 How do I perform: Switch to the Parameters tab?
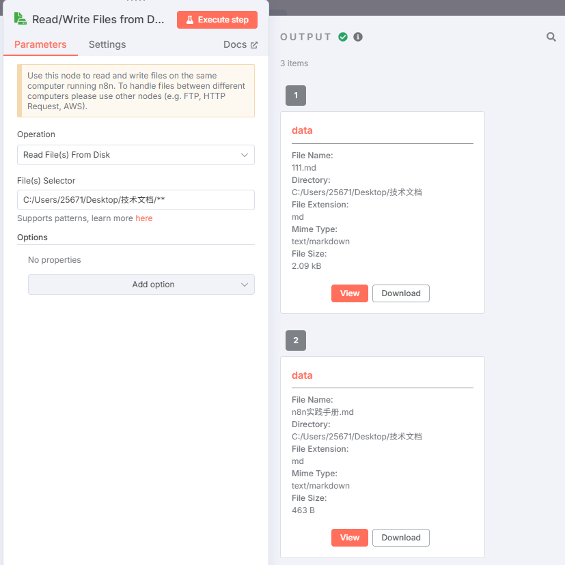40,44
